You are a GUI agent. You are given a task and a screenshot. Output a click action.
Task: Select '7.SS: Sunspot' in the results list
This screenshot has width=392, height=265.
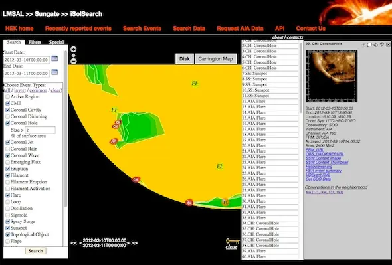pyautogui.click(x=270, y=74)
